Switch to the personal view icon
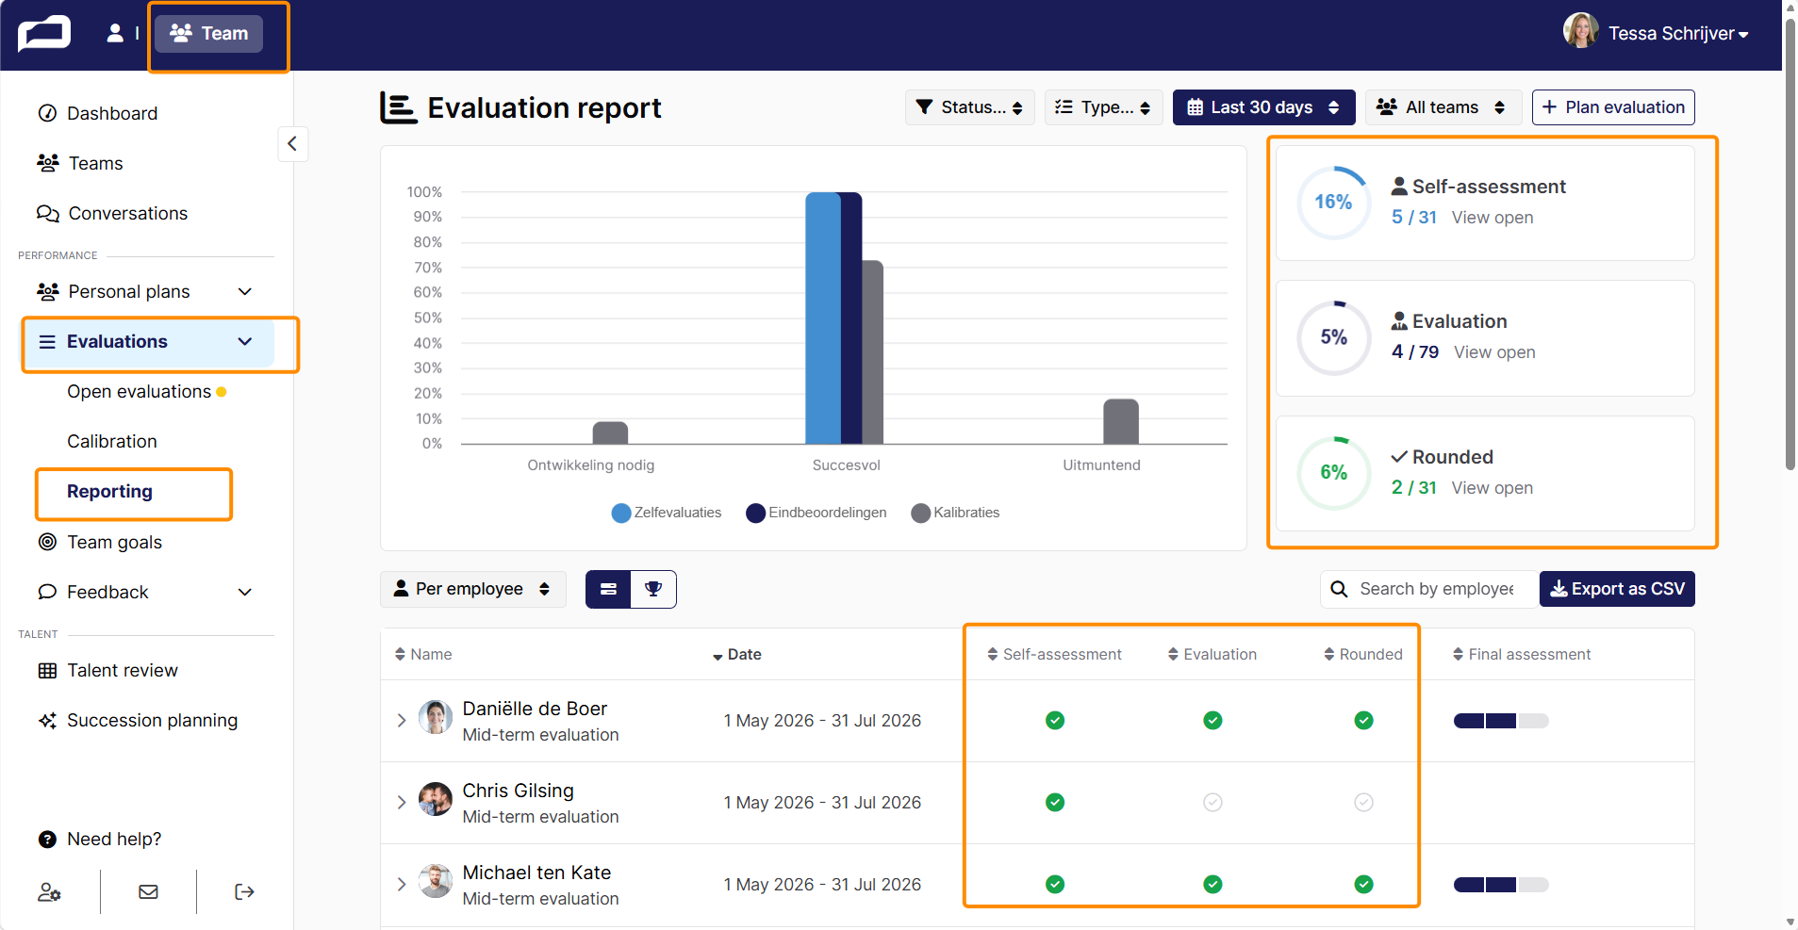1798x930 pixels. pyautogui.click(x=115, y=33)
